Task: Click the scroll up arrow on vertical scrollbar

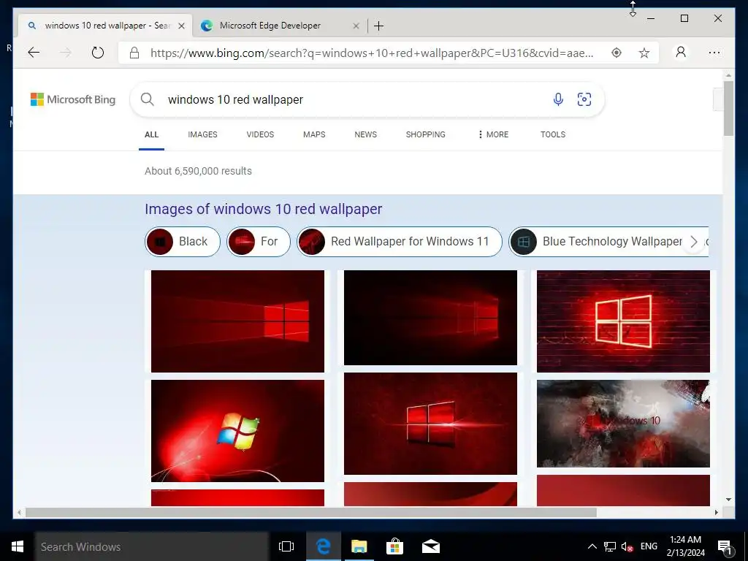Action: (x=728, y=75)
